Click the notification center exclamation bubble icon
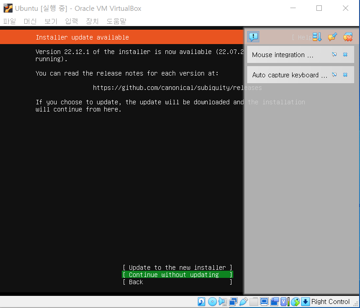The width and height of the screenshot is (360, 308). (x=253, y=37)
